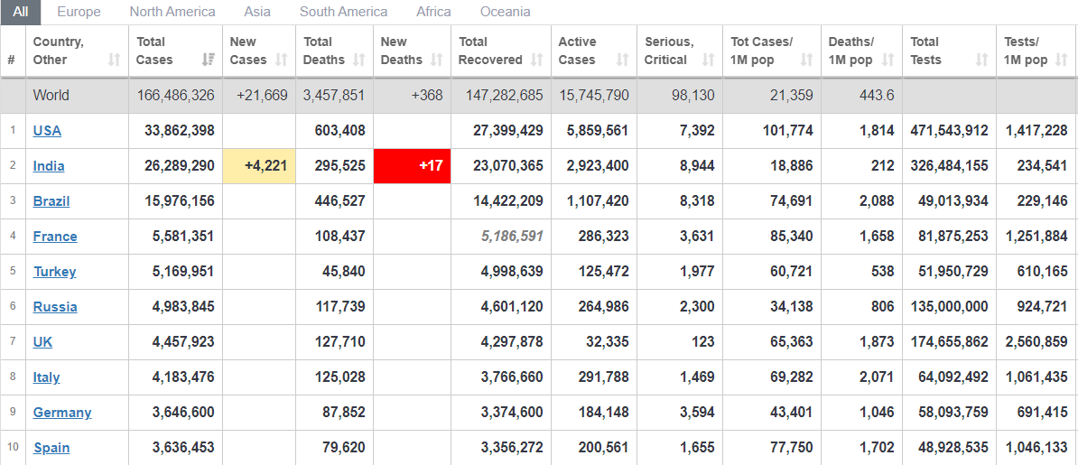Viewport: 1078px width, 465px height.
Task: Click the yellow +4,221 new cases cell
Action: click(x=259, y=166)
